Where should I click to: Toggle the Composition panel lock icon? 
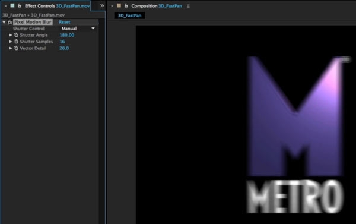tap(126, 6)
